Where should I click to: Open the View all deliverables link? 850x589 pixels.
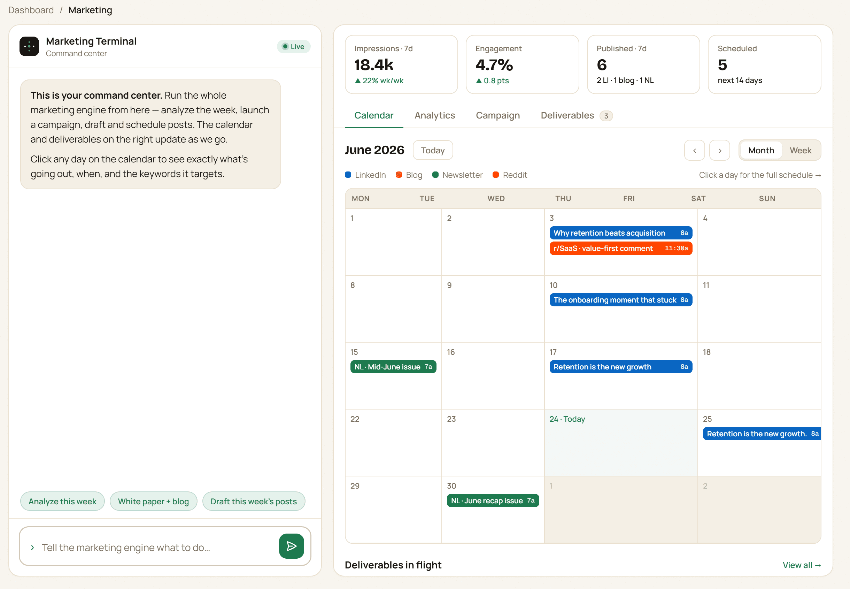802,565
